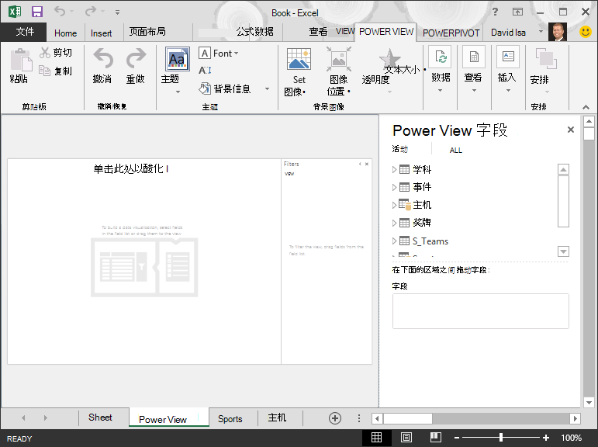
Task: Collapse the ribbon with chevron
Action: coord(586,107)
